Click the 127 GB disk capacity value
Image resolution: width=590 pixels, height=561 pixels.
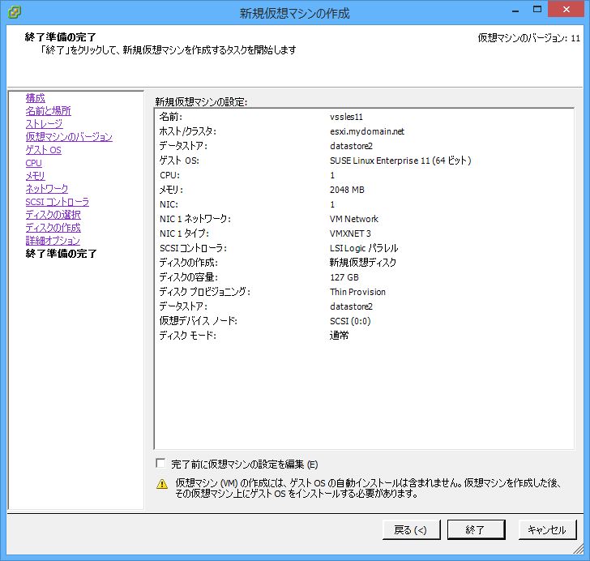click(x=344, y=277)
